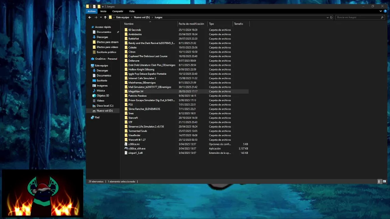Open the Vista ribbon tab
Screen dimensions: 390x219
point(132,11)
